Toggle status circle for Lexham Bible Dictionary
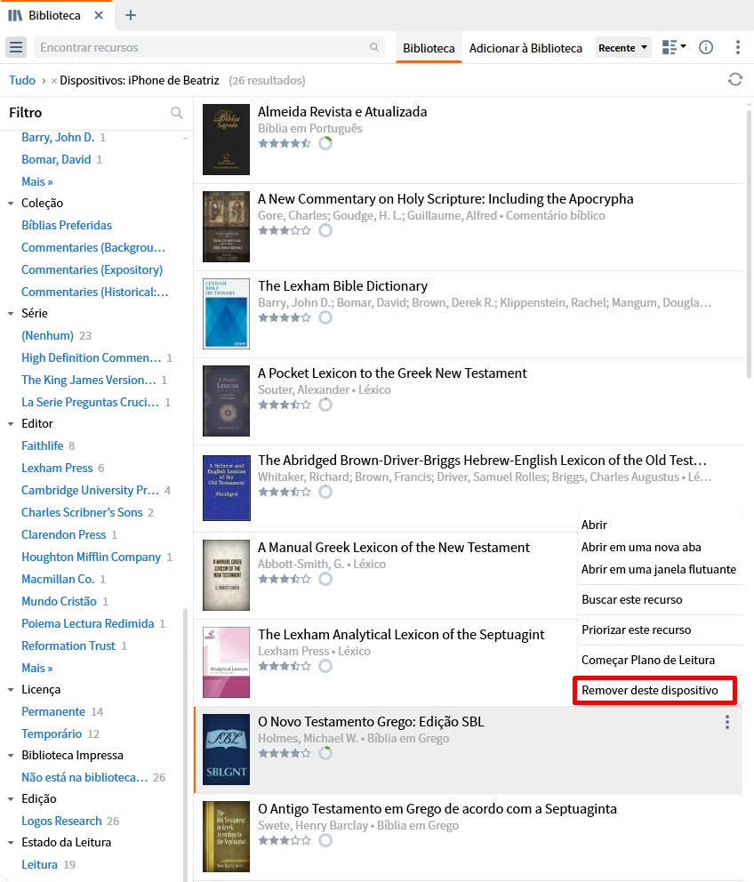This screenshot has height=882, width=754. pyautogui.click(x=325, y=317)
